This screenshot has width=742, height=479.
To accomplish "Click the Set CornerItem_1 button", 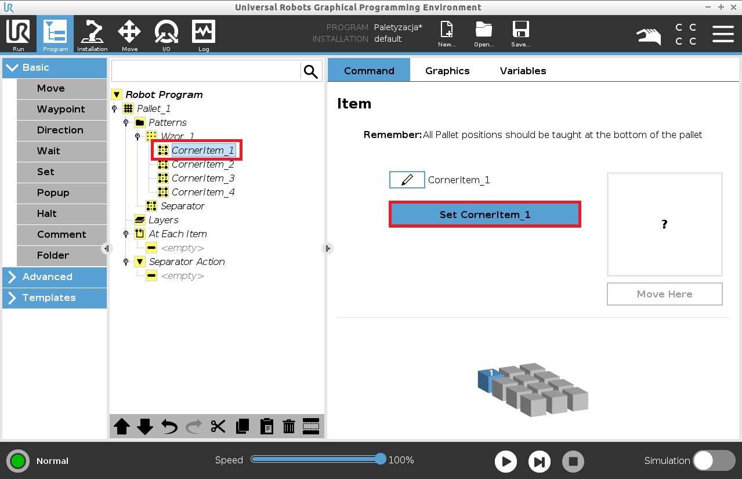I will coord(485,215).
